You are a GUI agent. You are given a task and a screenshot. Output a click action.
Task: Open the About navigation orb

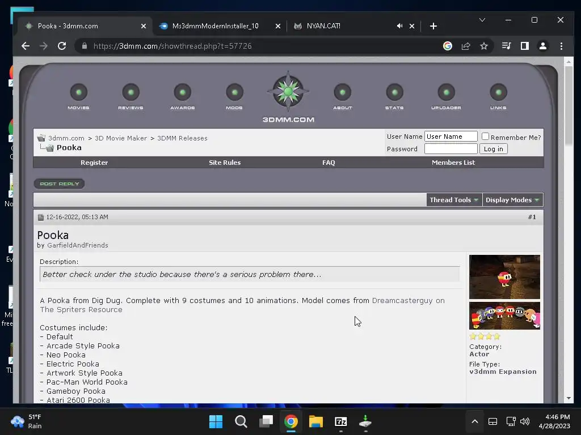click(342, 92)
